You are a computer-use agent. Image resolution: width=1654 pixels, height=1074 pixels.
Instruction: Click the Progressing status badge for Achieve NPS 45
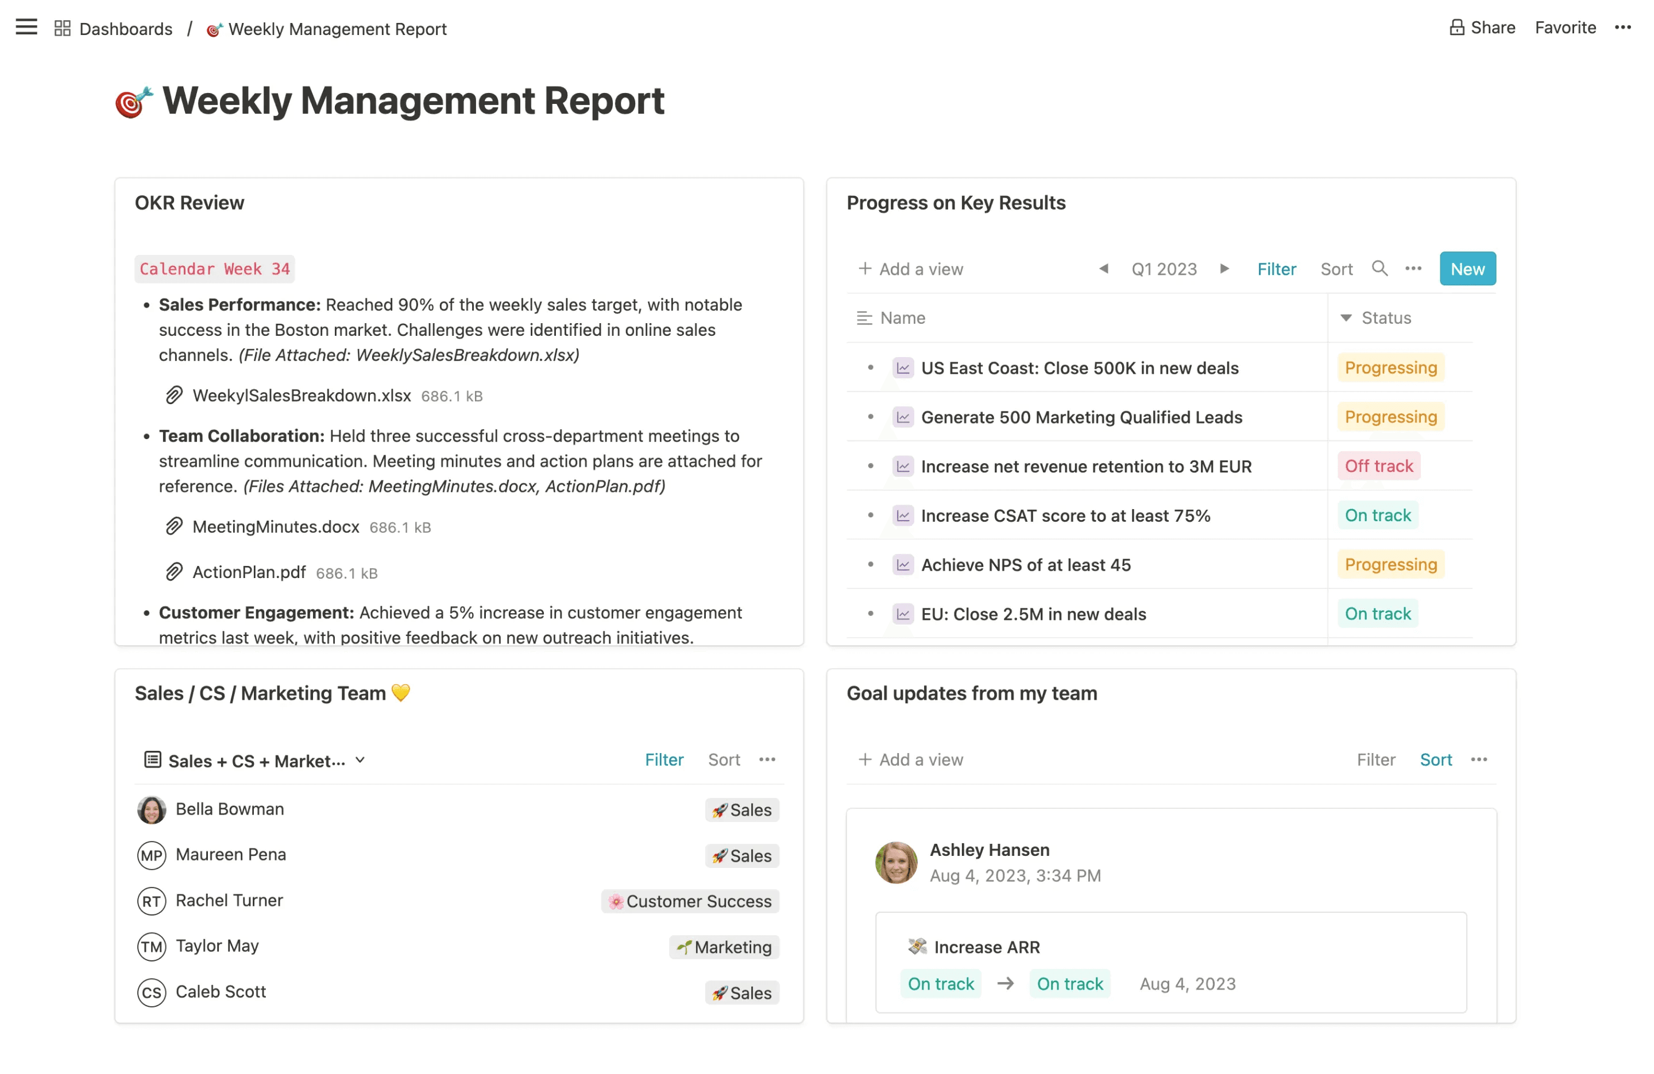click(1390, 564)
